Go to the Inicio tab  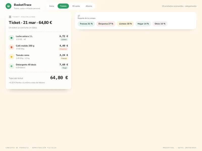point(52,6)
